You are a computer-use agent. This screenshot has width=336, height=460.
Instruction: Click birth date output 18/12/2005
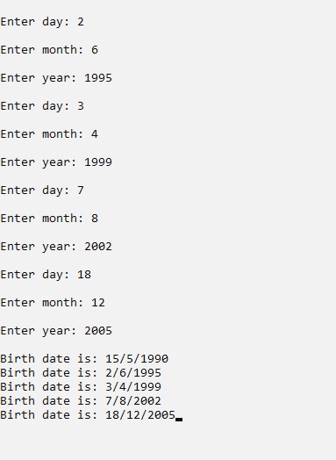click(x=140, y=415)
